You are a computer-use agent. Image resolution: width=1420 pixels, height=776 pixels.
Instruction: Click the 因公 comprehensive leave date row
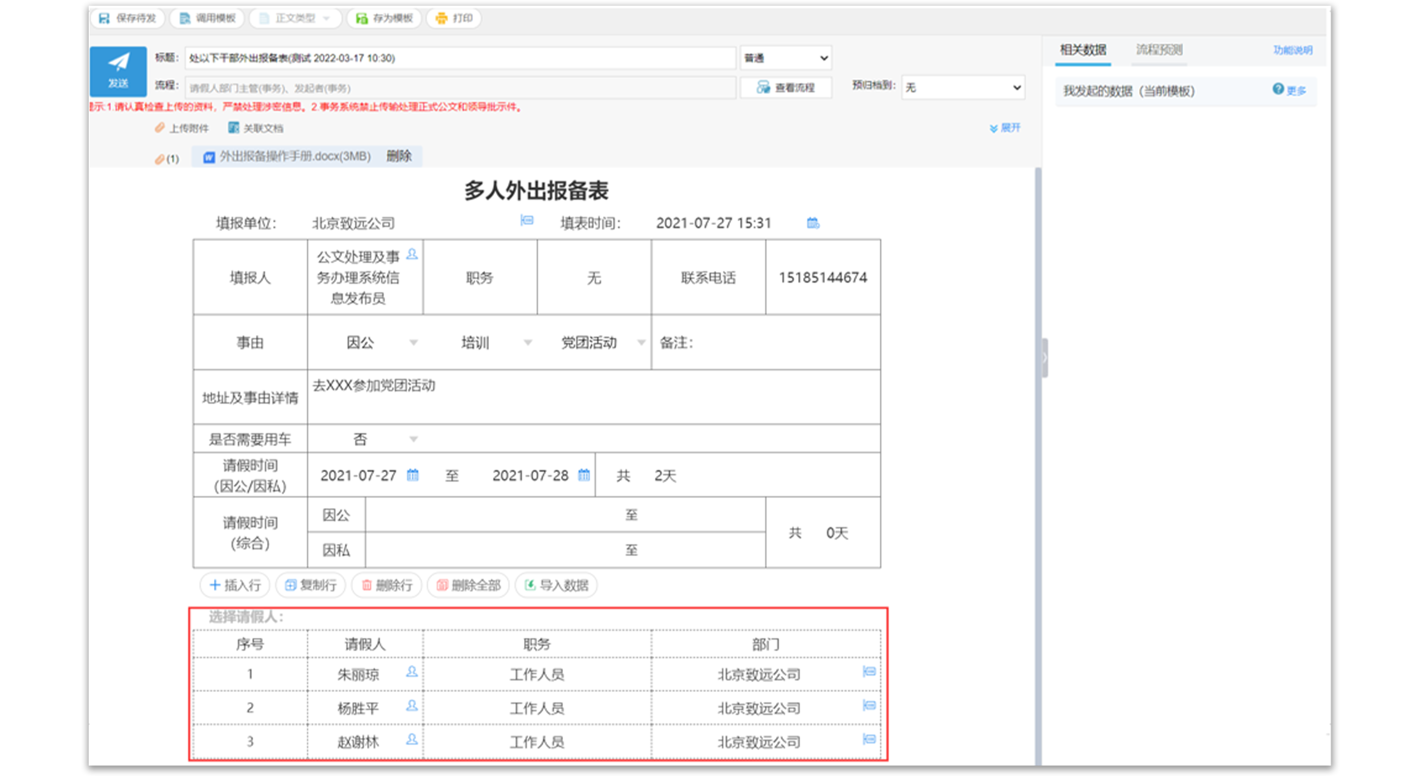565,515
